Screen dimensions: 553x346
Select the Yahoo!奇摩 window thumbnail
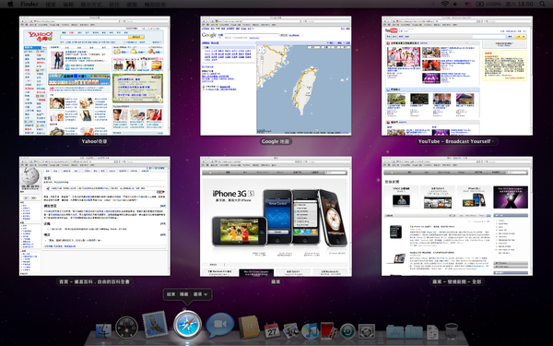95,76
